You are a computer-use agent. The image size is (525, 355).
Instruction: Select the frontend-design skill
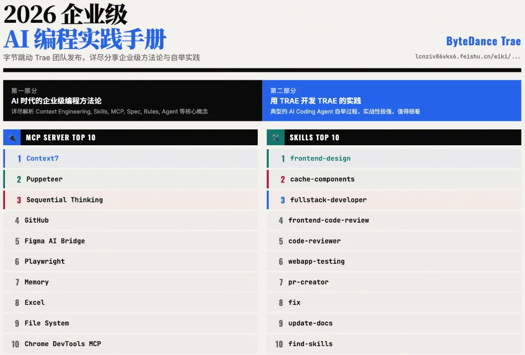pyautogui.click(x=394, y=159)
